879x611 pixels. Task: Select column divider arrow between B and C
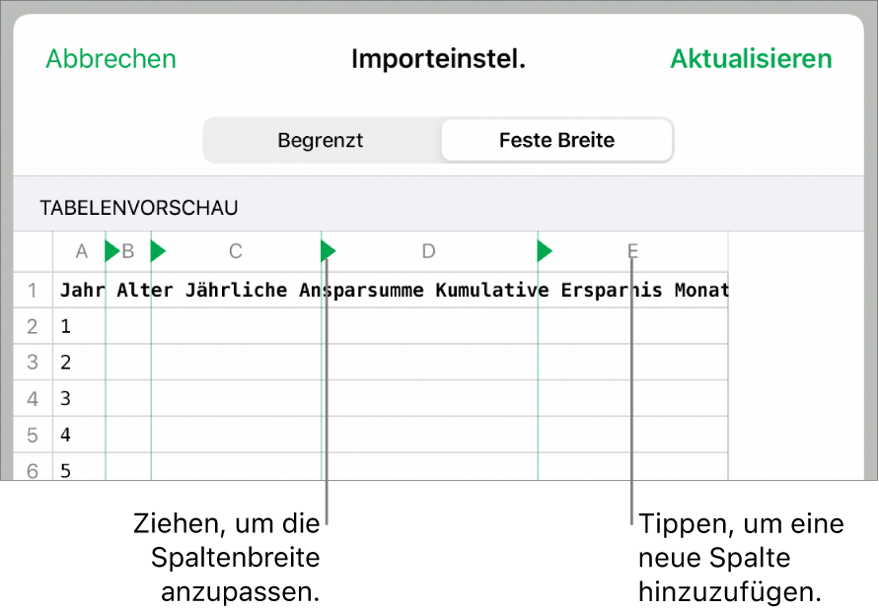point(158,251)
